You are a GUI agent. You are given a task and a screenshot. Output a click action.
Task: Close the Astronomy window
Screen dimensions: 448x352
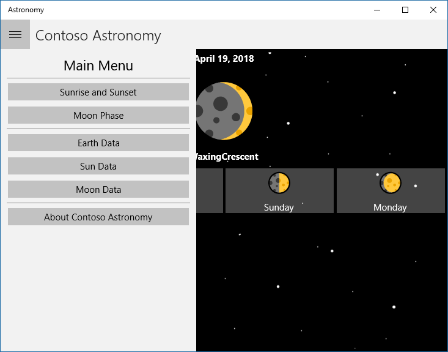(433, 10)
